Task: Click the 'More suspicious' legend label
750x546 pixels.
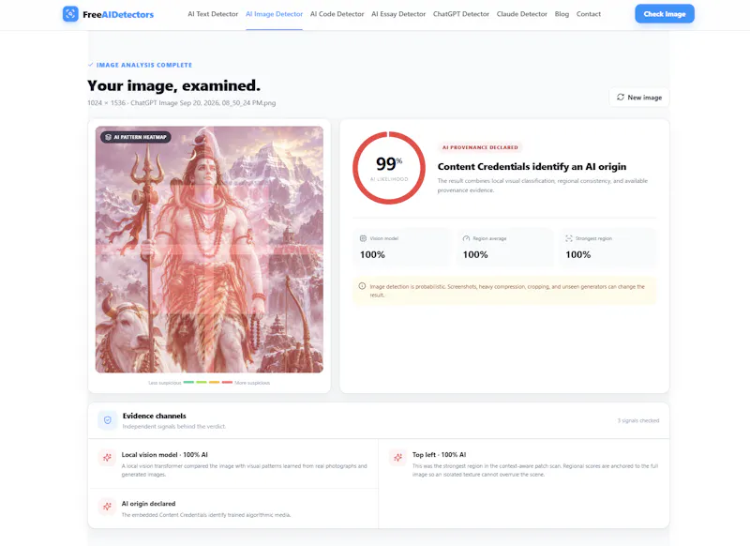Action: pyautogui.click(x=252, y=383)
